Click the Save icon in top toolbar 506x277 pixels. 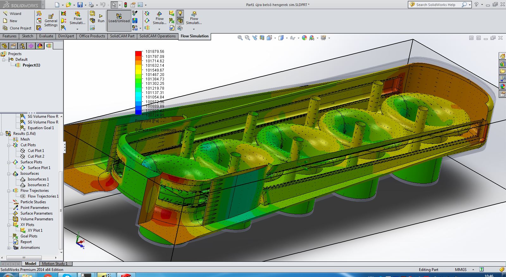(80, 5)
